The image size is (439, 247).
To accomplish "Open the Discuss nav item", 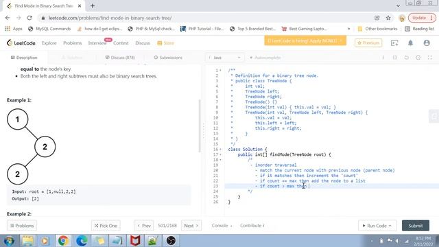I will click(143, 43).
